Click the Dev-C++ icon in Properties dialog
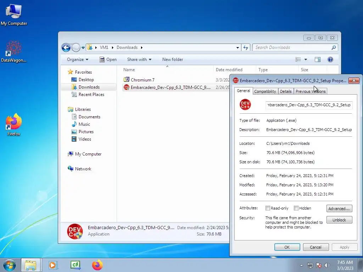 pyautogui.click(x=245, y=104)
